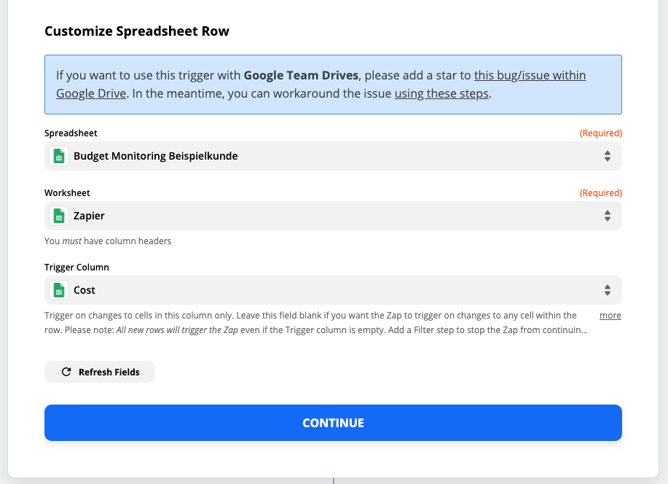Click the 'You must have column headers' hint
668x484 pixels.
point(108,241)
